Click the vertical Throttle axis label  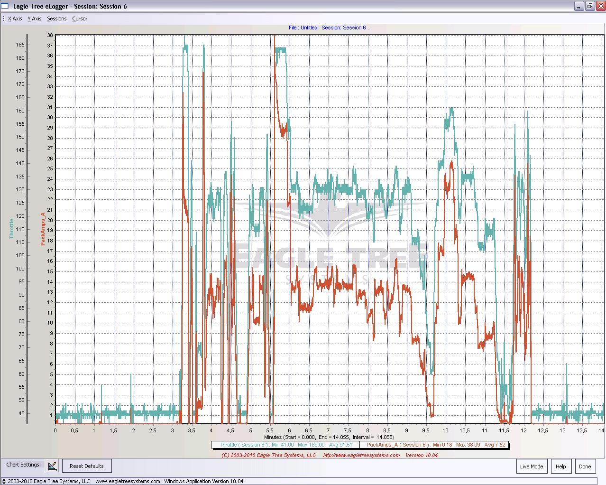[x=12, y=229]
